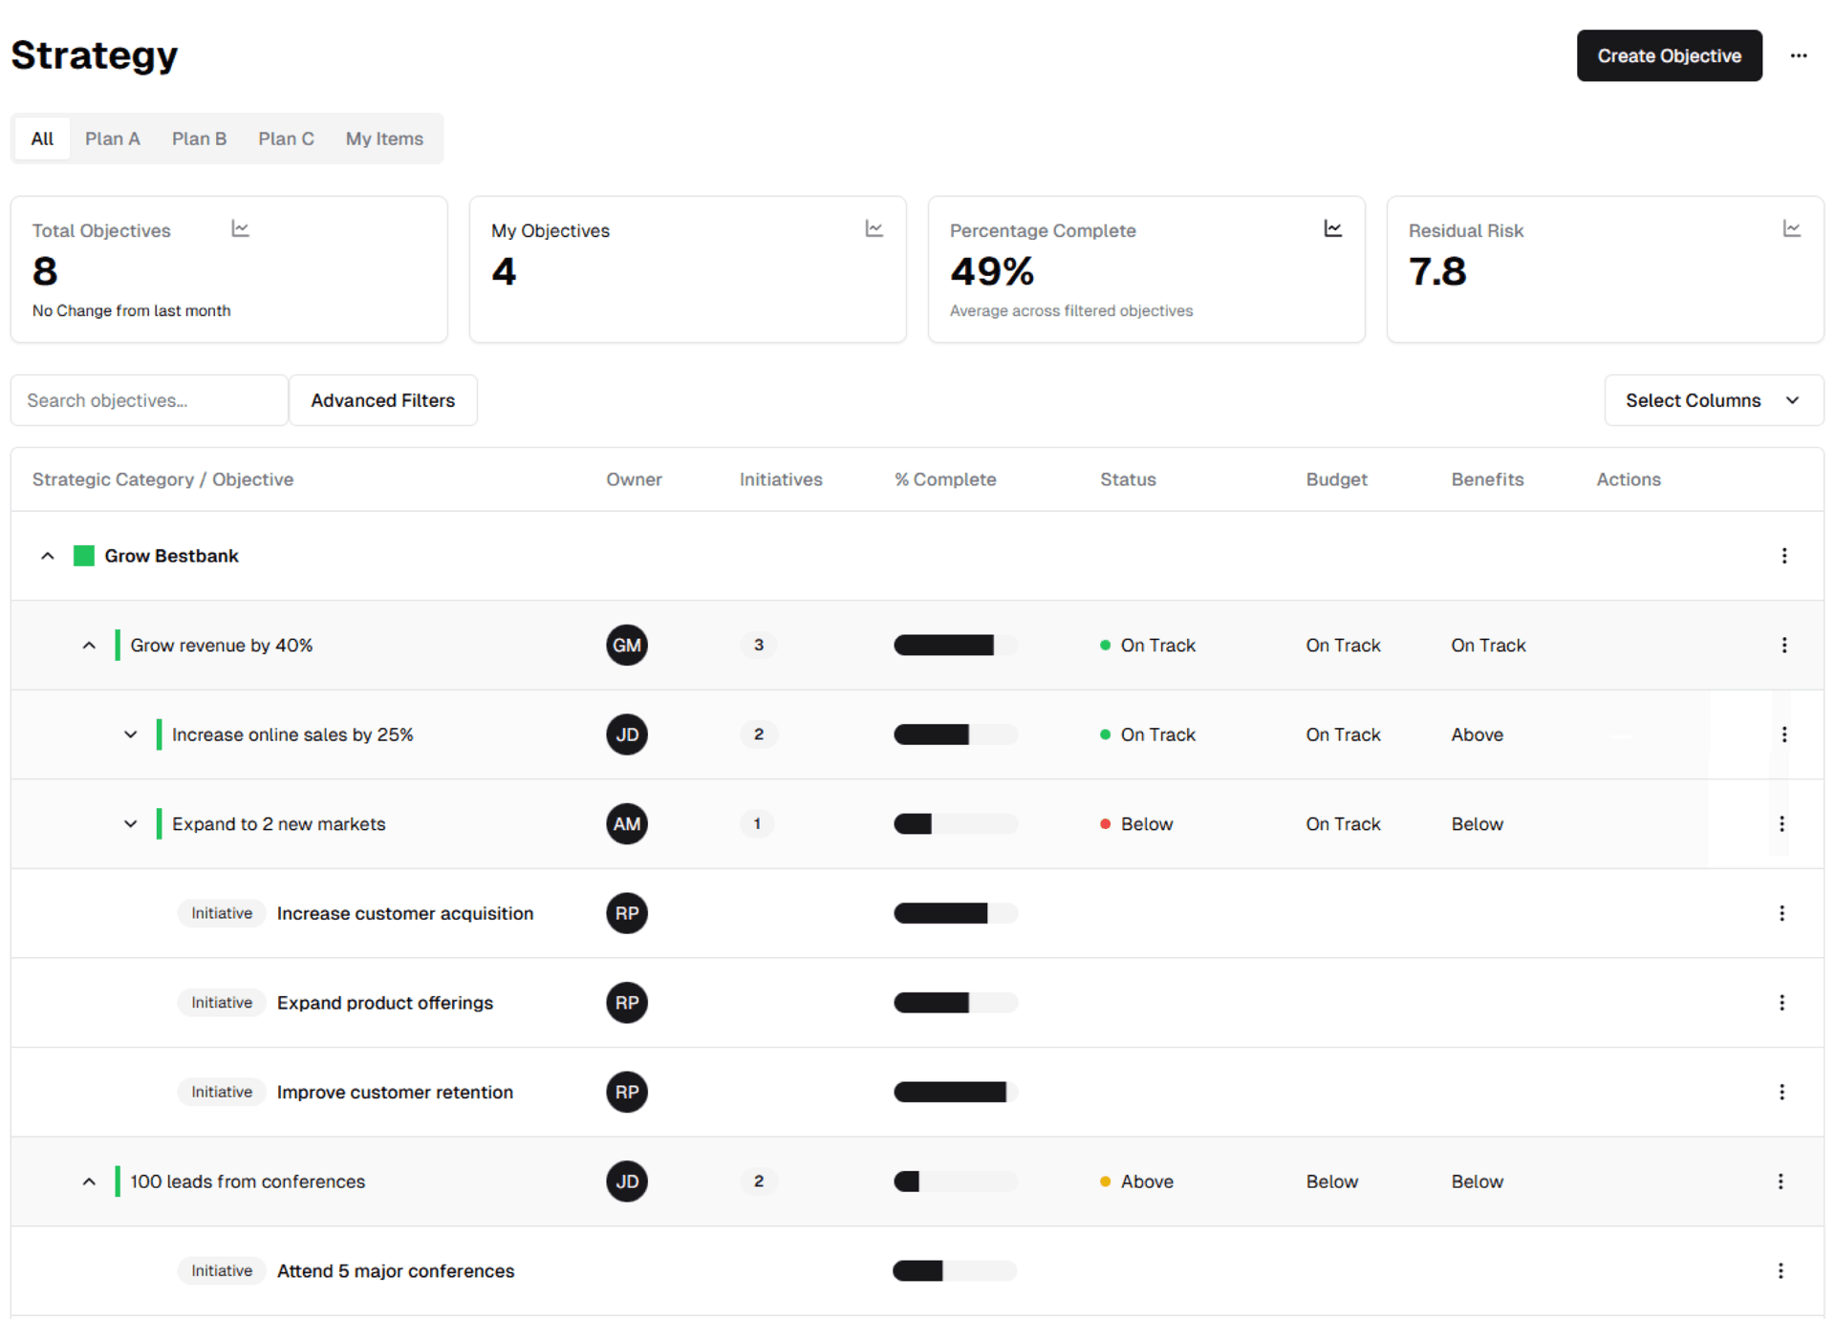
Task: Click the Create Objective button
Action: 1669,55
